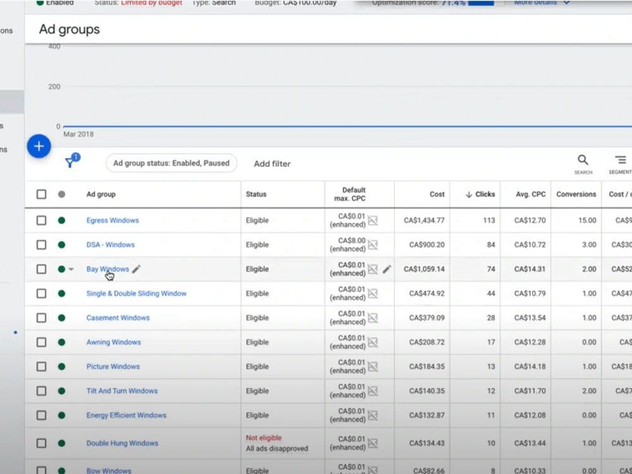The width and height of the screenshot is (632, 474).
Task: Click the CA$14.31 average CPC cell
Action: [530, 269]
